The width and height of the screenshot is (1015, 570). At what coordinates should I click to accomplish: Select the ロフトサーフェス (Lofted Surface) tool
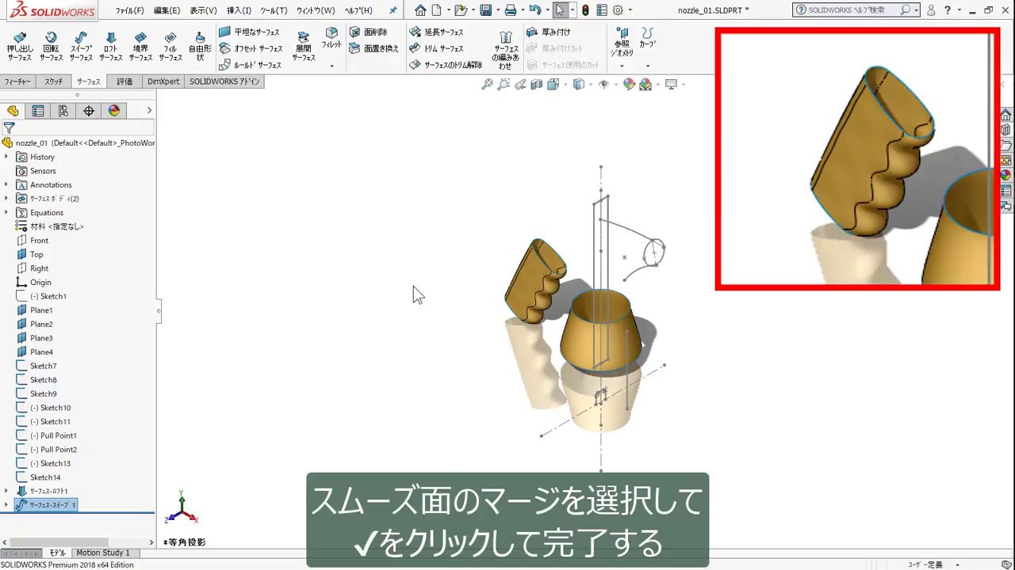[110, 47]
